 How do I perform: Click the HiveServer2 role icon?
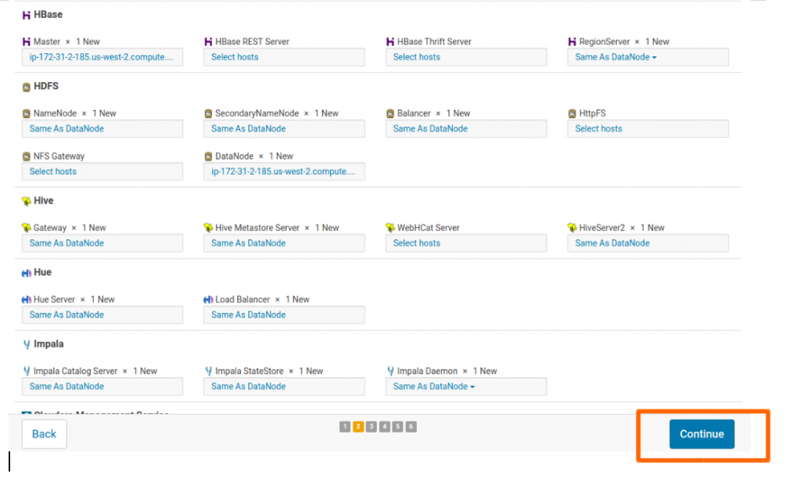pyautogui.click(x=573, y=228)
